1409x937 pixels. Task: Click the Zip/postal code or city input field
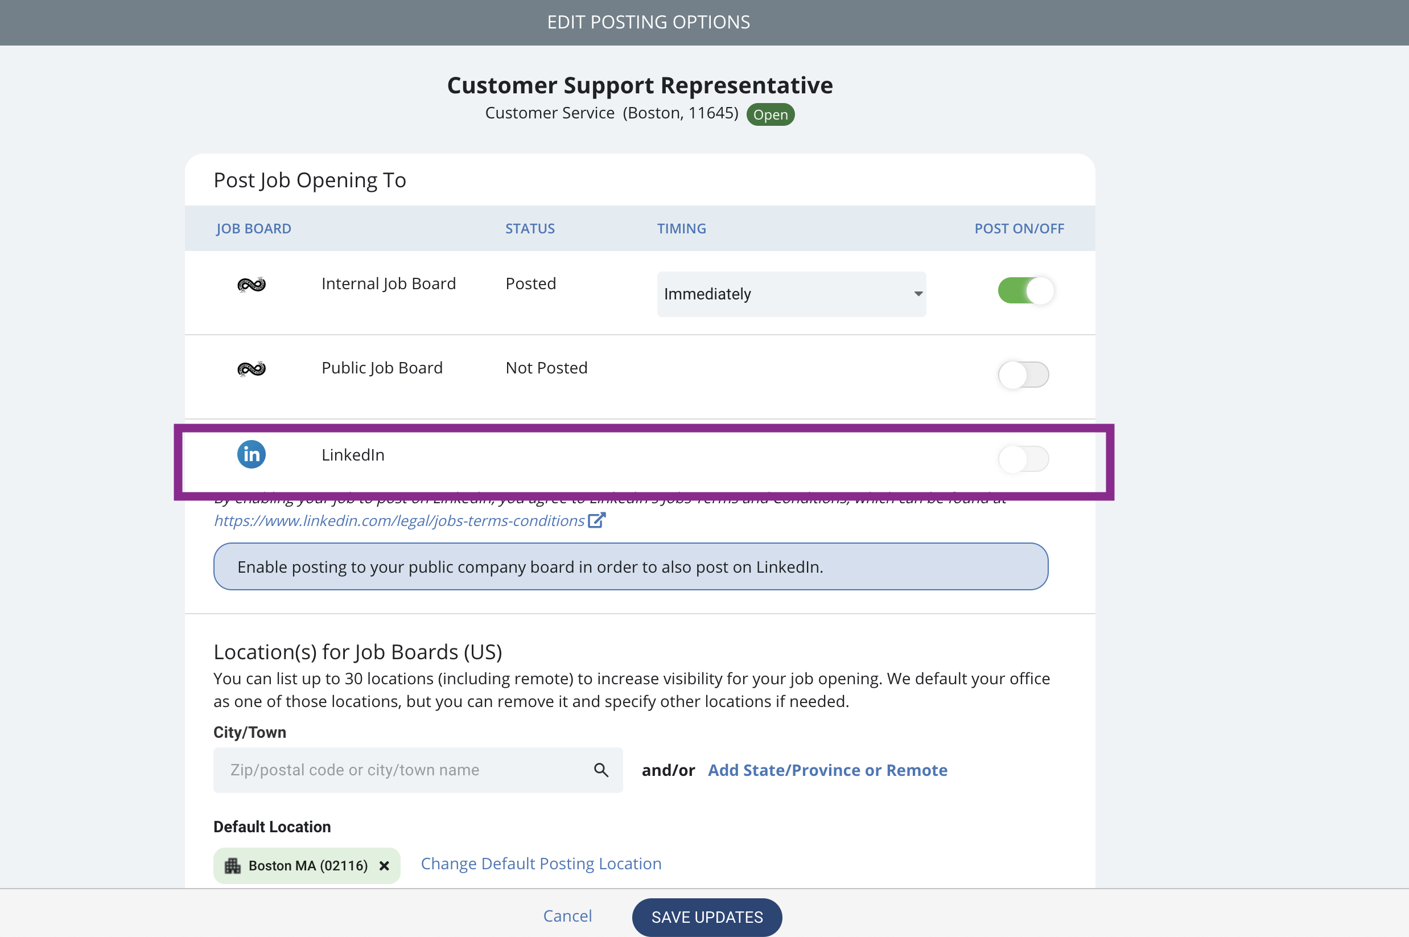coord(400,770)
